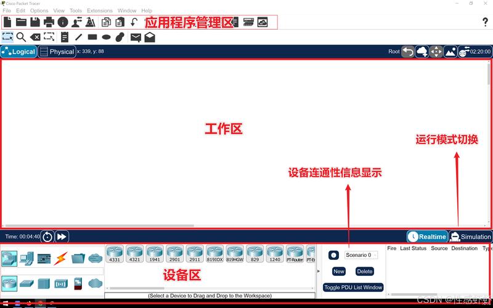This screenshot has width=493, height=308.
Task: Click the Delete scenario button
Action: (x=365, y=271)
